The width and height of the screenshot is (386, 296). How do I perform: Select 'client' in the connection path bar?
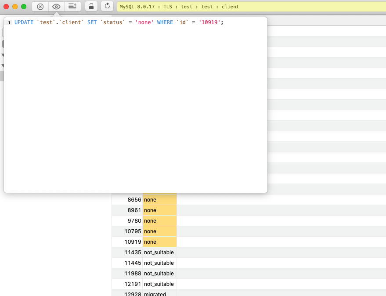pos(231,7)
